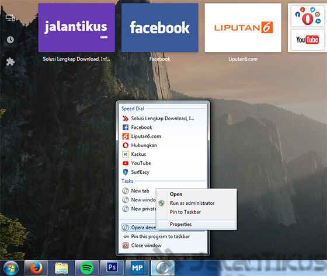Open File Explorer from the taskbar

coord(61,268)
